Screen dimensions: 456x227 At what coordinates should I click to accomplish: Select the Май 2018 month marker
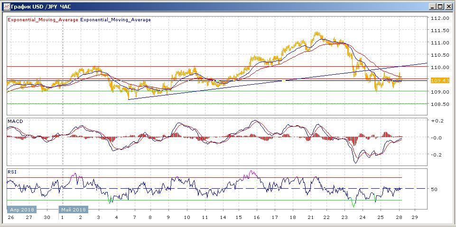point(73,210)
